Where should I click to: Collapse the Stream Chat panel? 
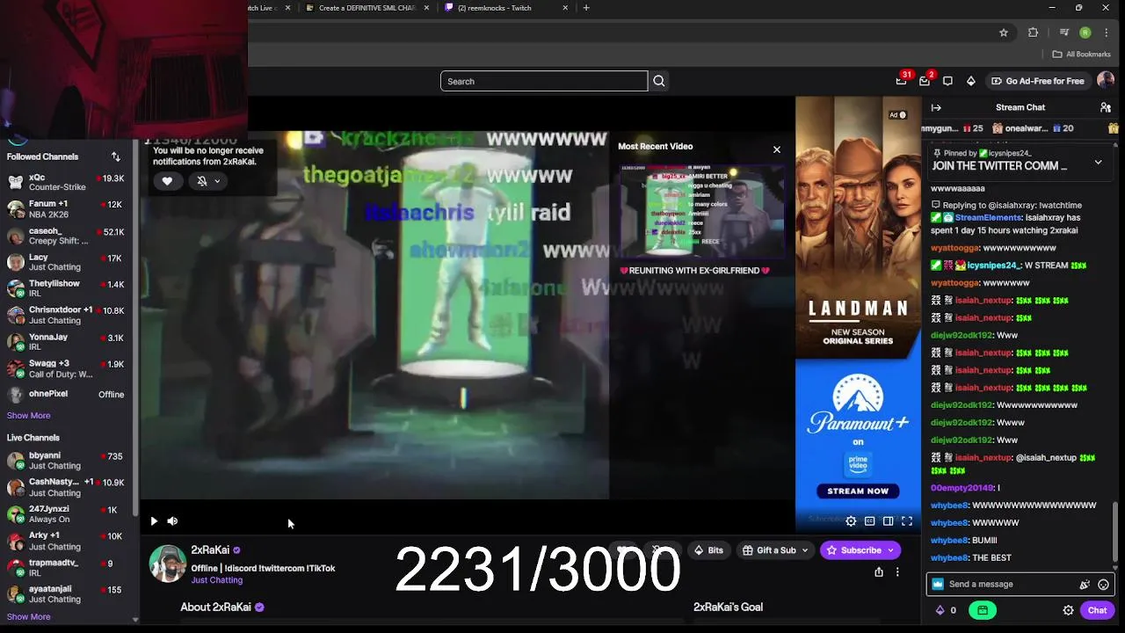coord(936,107)
